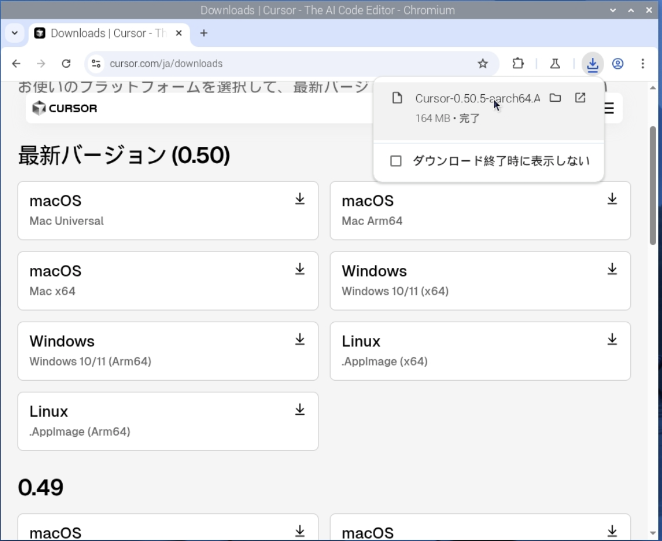Open the Cursor-0.50.5-aarch64 downloaded file
The image size is (662, 541).
[x=478, y=98]
